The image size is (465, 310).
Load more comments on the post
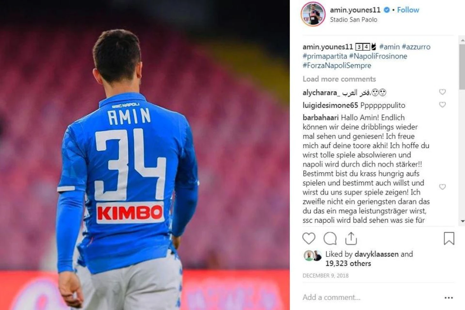pos(339,79)
